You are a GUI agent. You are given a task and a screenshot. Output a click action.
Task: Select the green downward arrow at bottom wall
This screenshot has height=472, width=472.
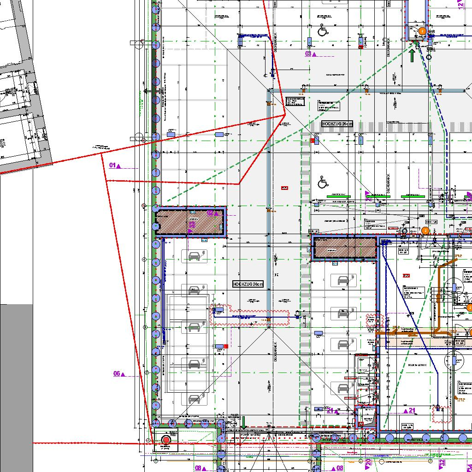tap(244, 421)
